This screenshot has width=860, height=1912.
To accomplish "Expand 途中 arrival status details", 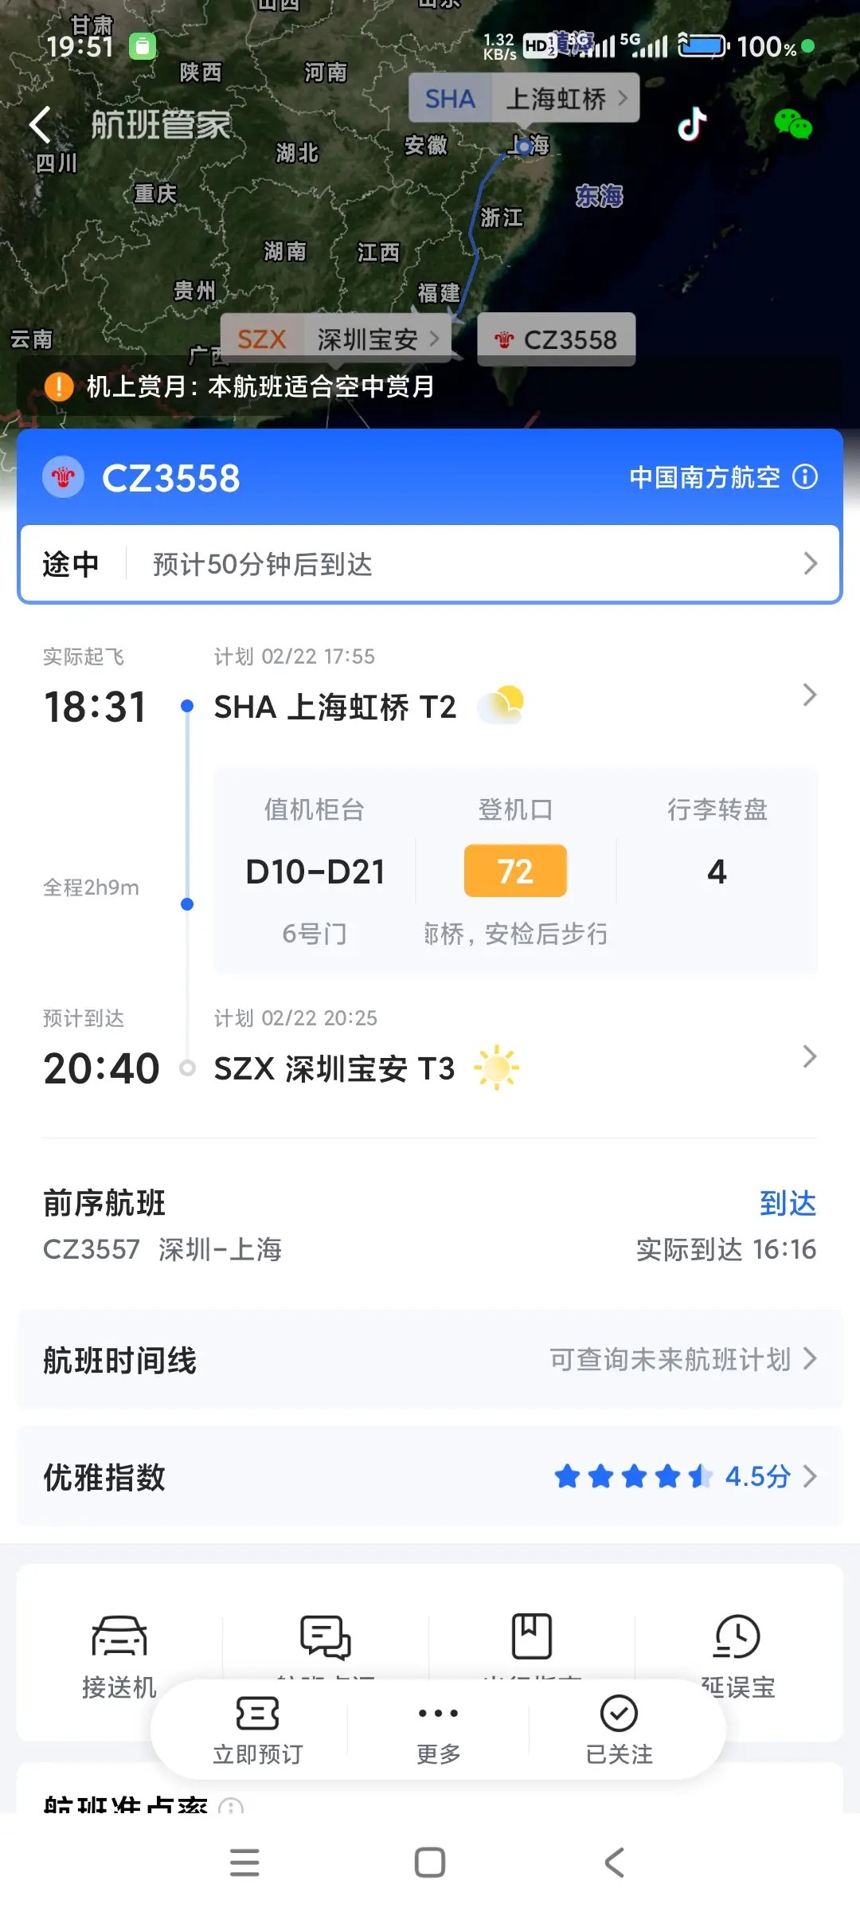I will pos(430,564).
